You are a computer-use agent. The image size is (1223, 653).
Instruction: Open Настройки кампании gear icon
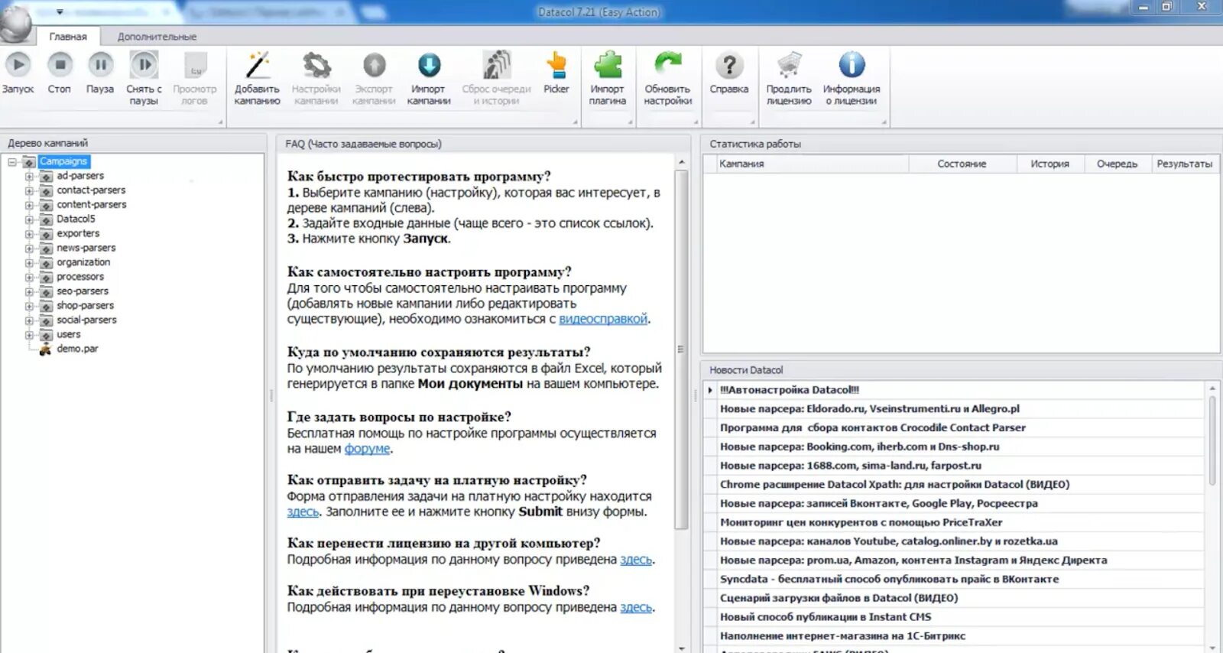[x=316, y=65]
